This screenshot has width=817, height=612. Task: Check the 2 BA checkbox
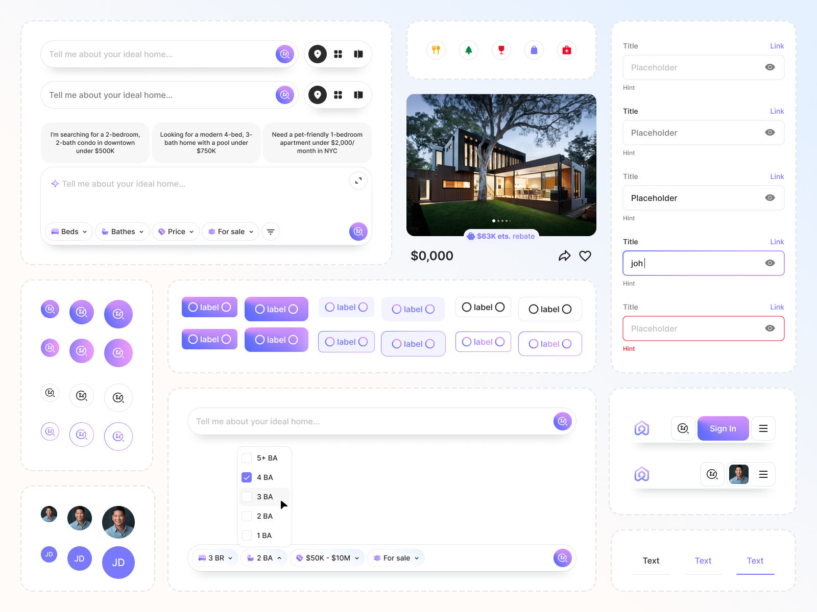point(247,516)
